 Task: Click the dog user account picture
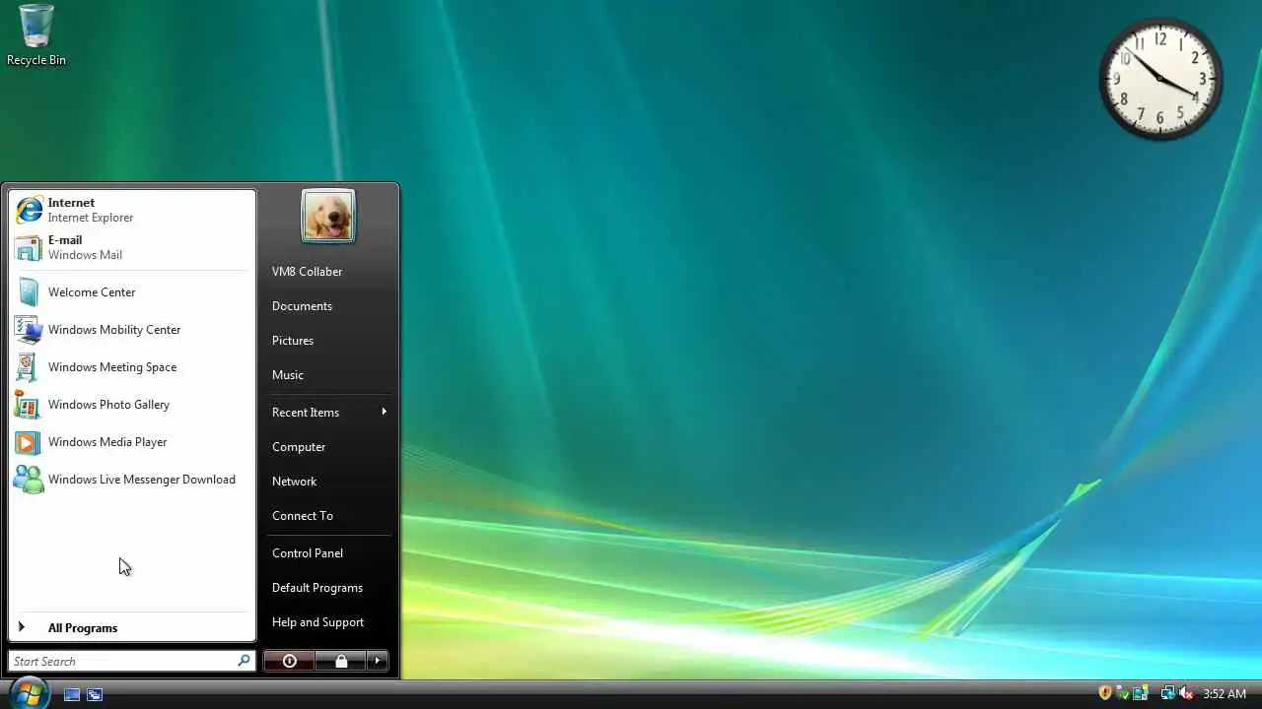click(x=328, y=217)
